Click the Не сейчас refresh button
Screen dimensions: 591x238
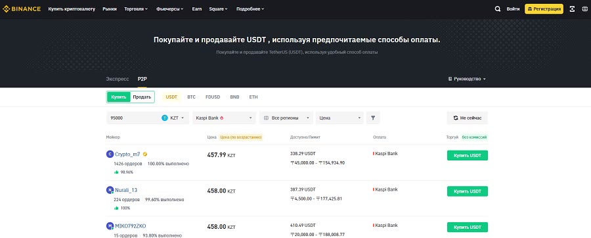pos(467,118)
